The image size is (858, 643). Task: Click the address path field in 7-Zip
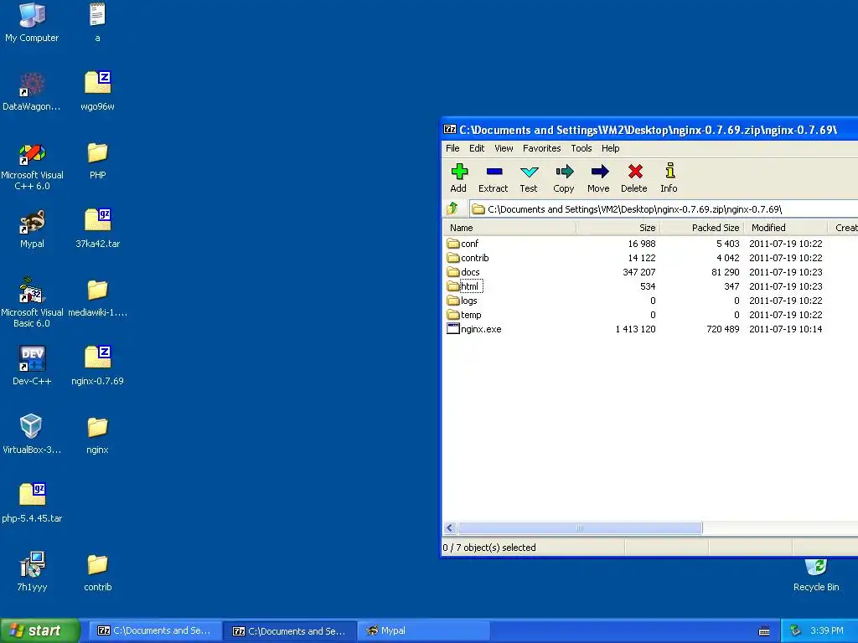click(x=664, y=208)
